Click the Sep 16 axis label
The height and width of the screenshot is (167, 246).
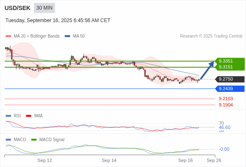click(x=186, y=160)
